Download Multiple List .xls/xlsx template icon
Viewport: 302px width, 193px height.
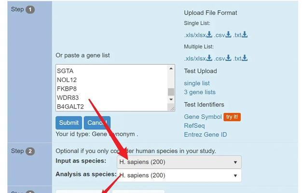pyautogui.click(x=209, y=58)
